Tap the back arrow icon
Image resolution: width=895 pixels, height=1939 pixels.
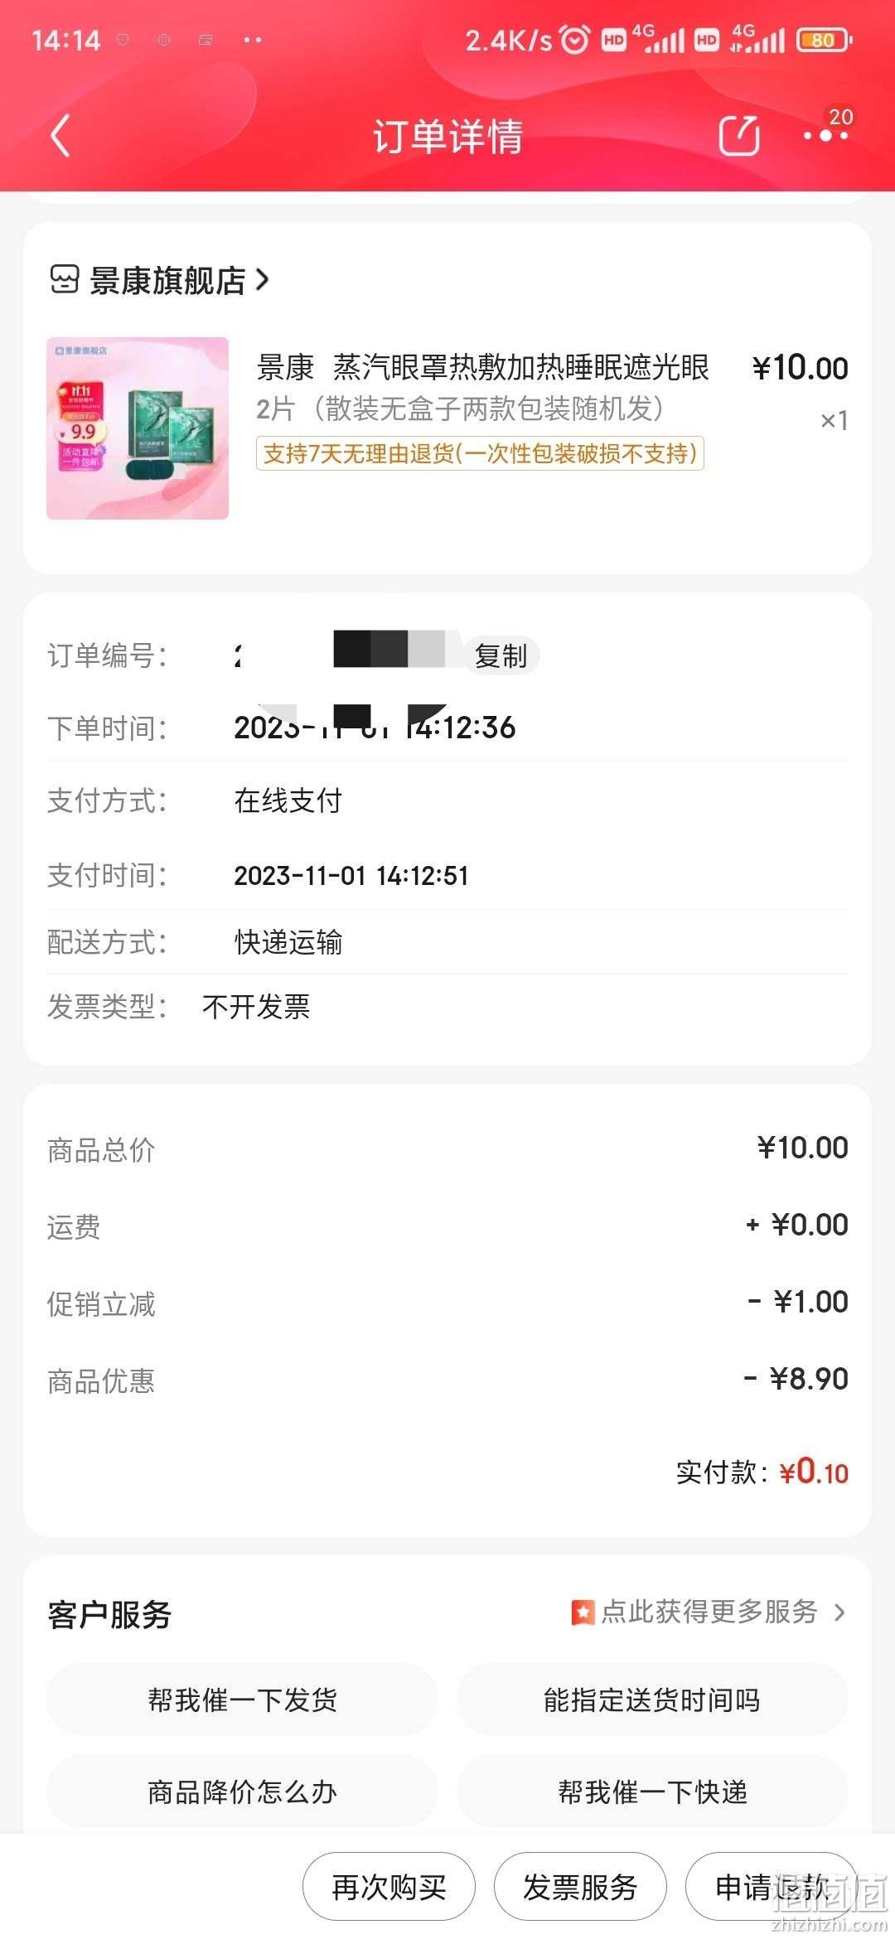coord(60,136)
